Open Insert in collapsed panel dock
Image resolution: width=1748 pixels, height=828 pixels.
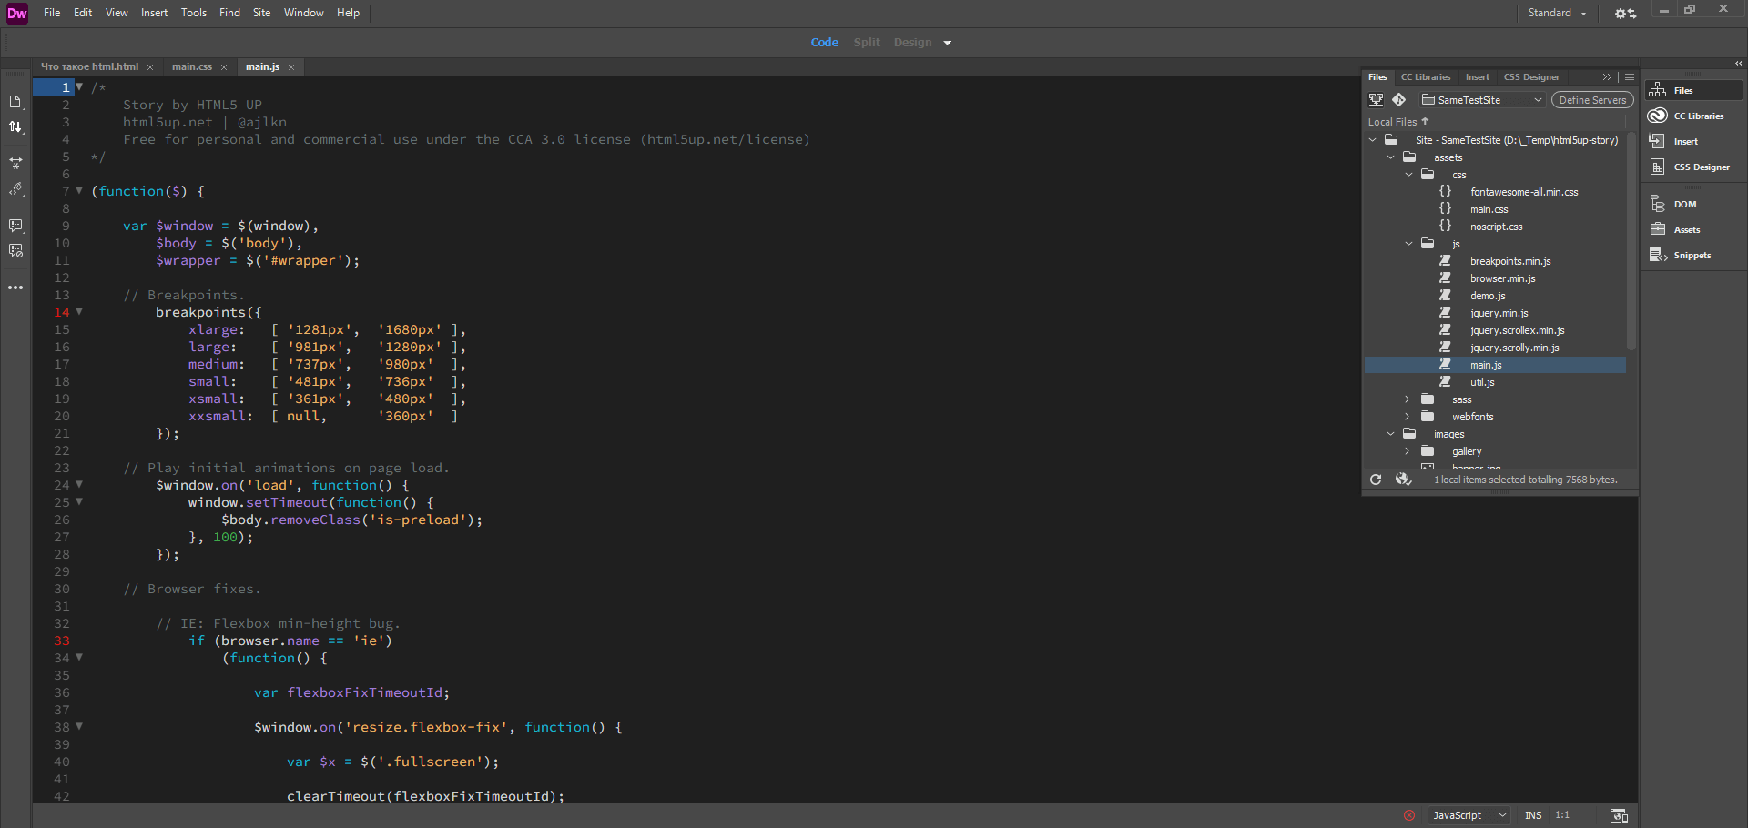coord(1693,141)
